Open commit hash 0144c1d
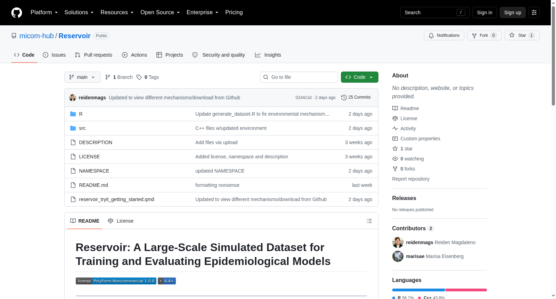The image size is (556, 299). [x=303, y=98]
